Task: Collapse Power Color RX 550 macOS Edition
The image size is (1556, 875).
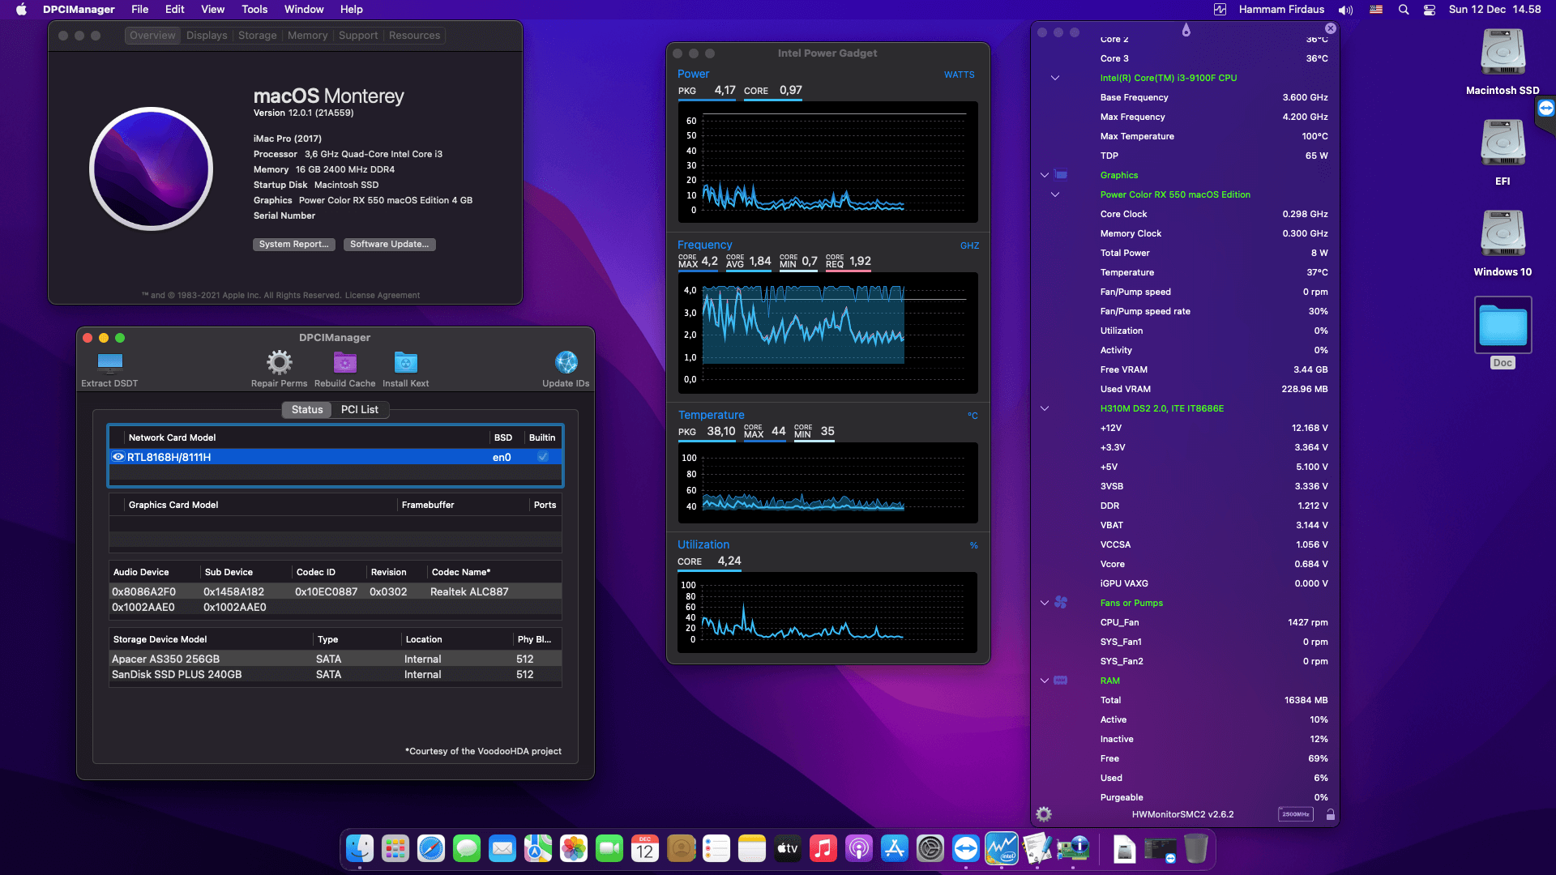Action: [1055, 194]
